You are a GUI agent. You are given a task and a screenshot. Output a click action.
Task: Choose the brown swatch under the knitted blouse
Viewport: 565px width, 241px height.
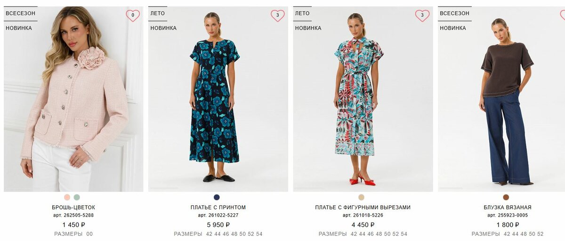(506, 197)
